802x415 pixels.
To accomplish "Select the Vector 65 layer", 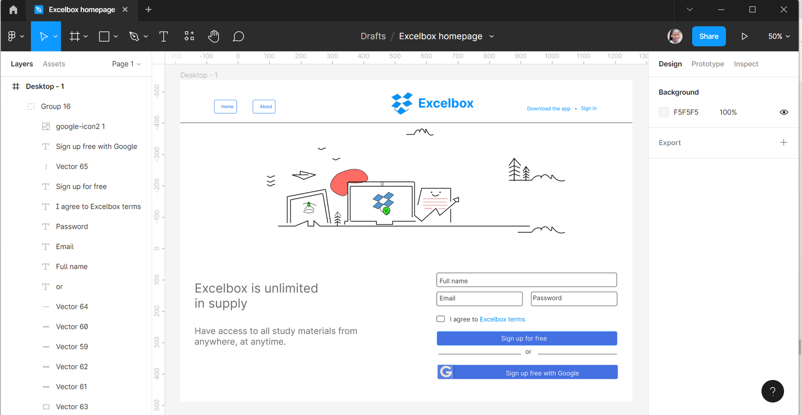I will 76,166.
